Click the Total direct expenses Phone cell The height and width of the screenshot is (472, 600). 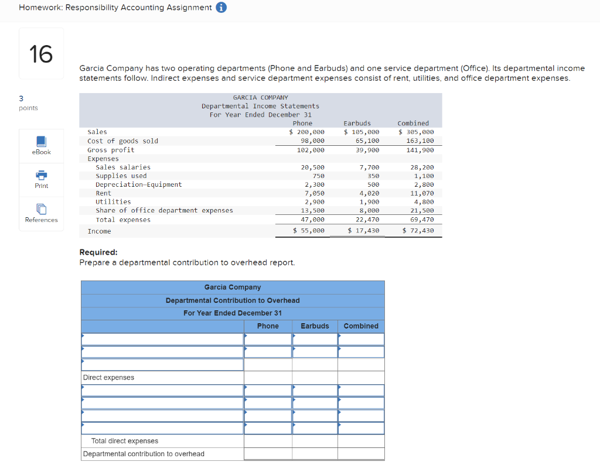click(268, 441)
